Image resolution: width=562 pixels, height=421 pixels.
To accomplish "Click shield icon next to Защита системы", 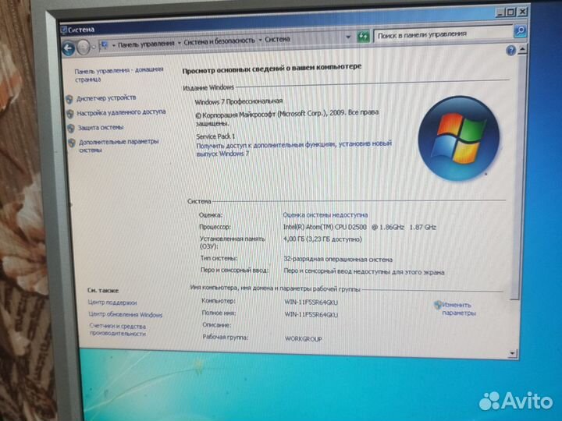I will click(x=70, y=128).
